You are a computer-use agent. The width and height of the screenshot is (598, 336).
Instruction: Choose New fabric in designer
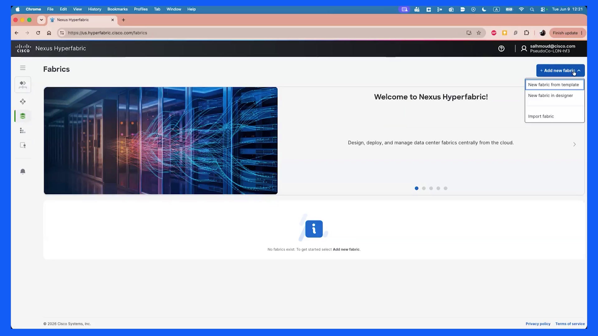click(554, 96)
